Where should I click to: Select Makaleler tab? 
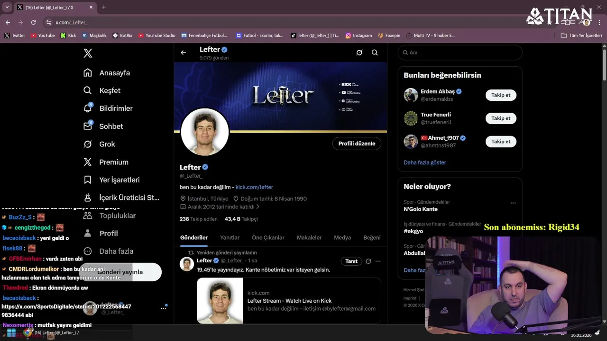[309, 238]
